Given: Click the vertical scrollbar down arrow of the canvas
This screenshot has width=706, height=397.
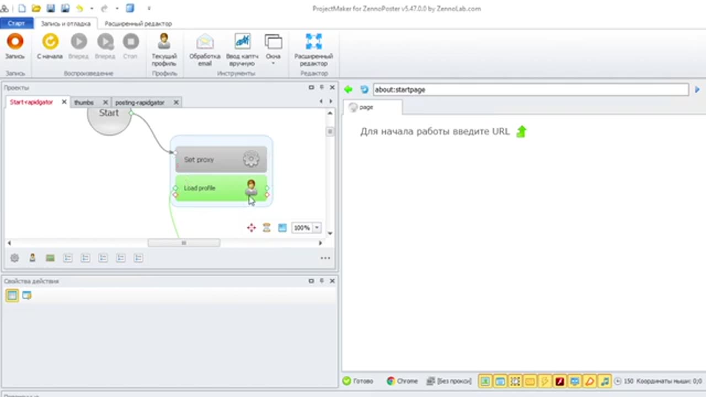Looking at the screenshot, I should (330, 233).
